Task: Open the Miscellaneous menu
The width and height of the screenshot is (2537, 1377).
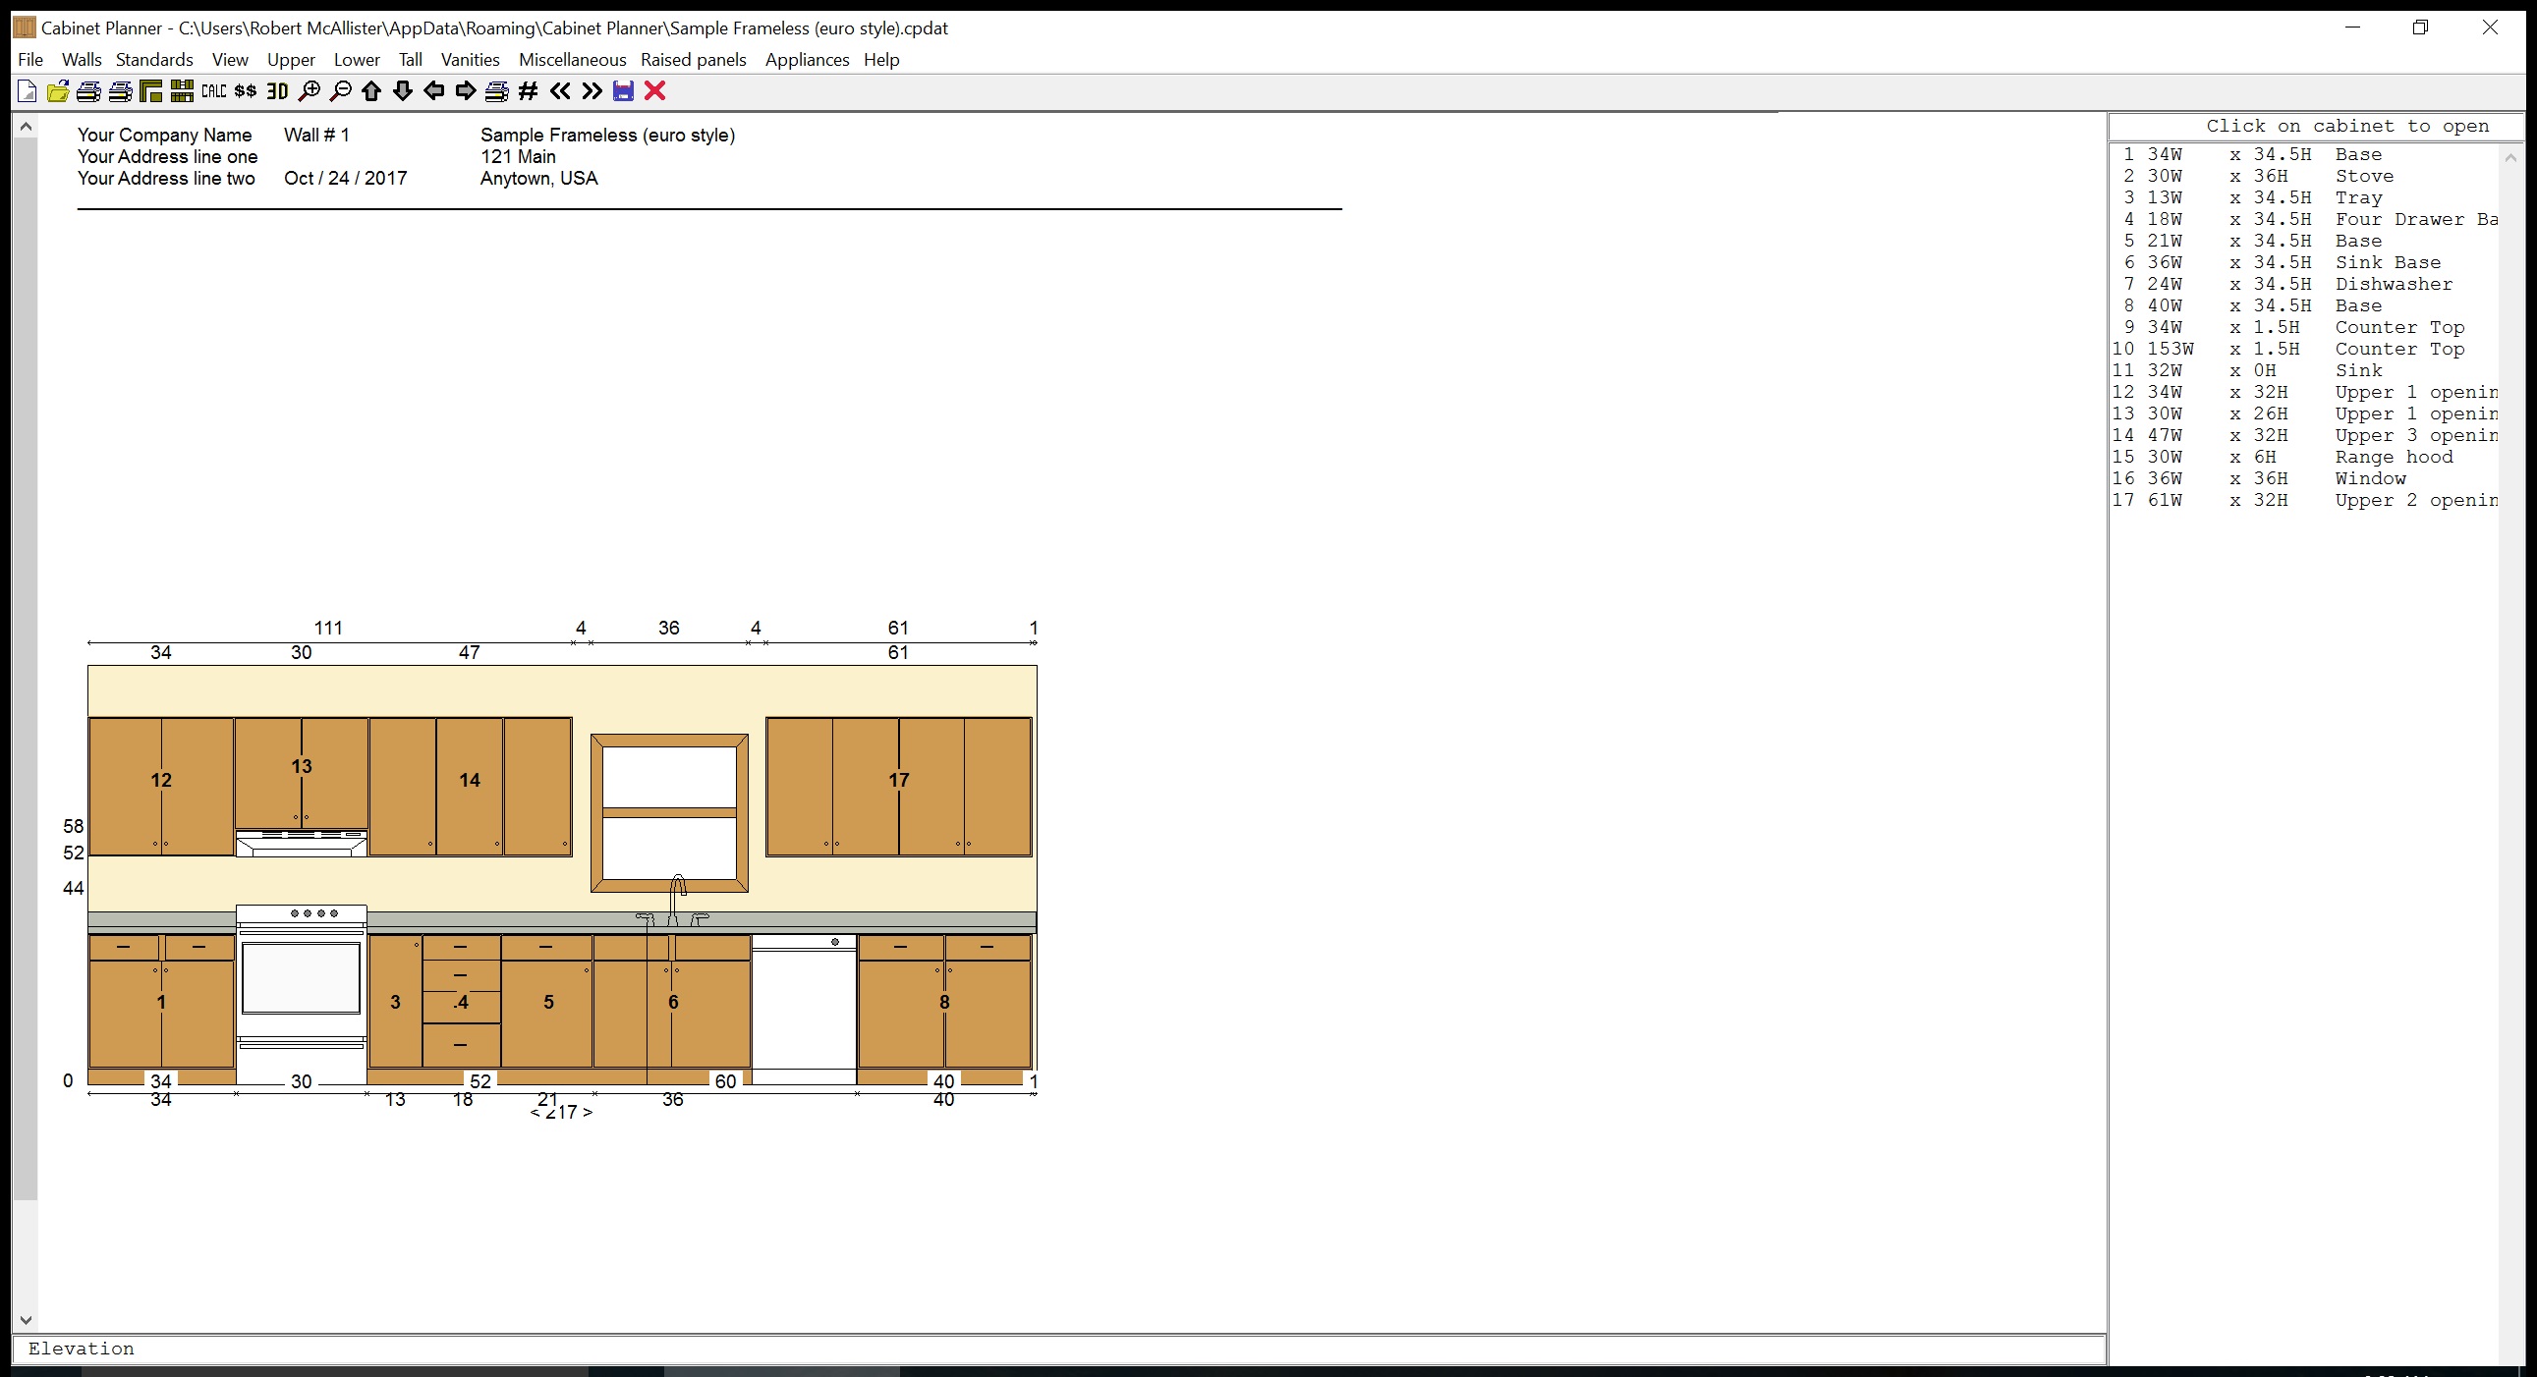Action: [x=572, y=59]
